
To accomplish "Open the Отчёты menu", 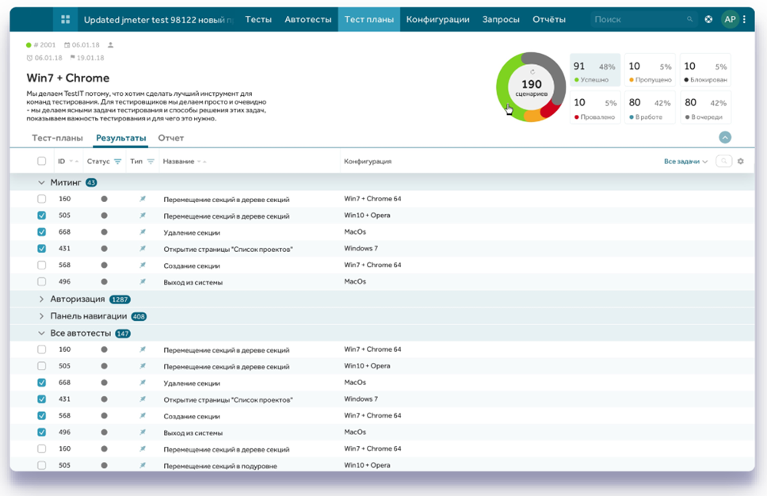I will (x=549, y=20).
